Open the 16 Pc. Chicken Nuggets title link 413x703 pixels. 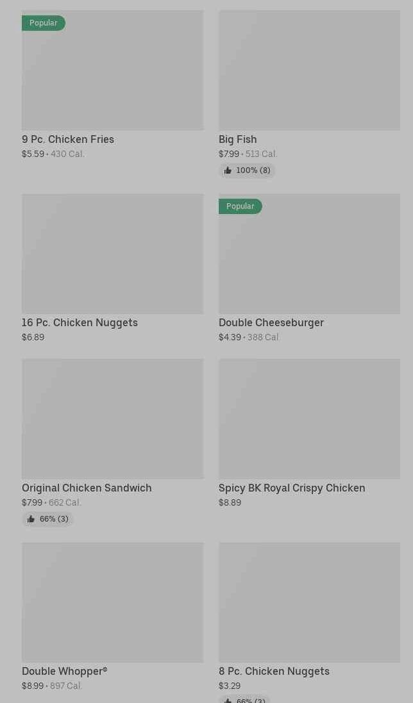pyautogui.click(x=80, y=322)
